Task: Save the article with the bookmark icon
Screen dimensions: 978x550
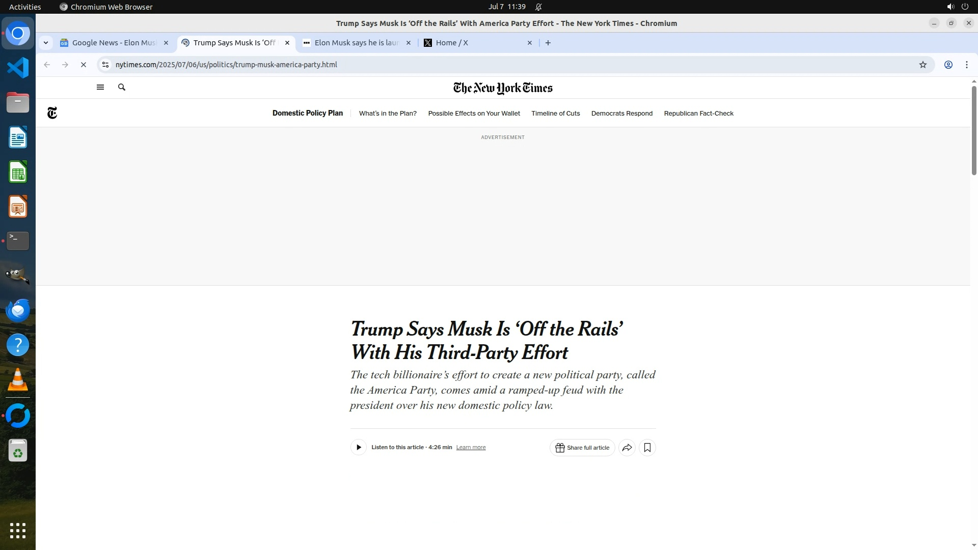Action: click(x=647, y=448)
